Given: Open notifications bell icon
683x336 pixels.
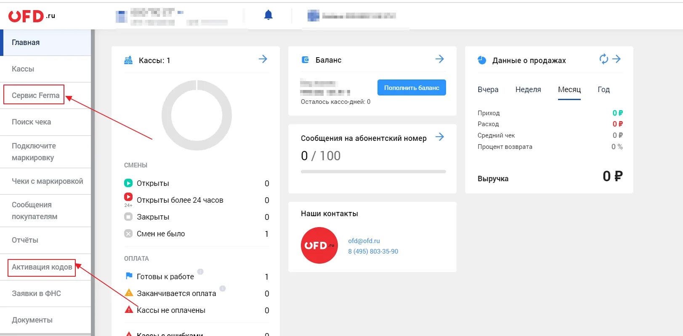Looking at the screenshot, I should [268, 15].
